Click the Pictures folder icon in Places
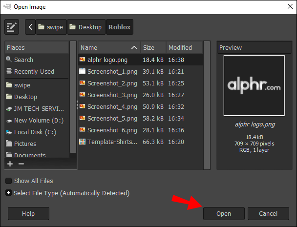Viewport: 297px width, 227px height. (9, 144)
